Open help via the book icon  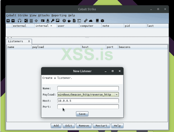coord(97,21)
